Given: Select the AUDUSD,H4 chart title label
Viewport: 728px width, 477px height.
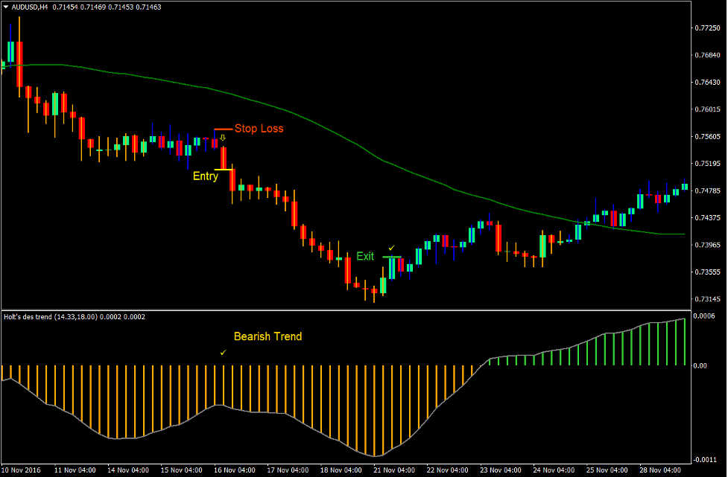Looking at the screenshot, I should tap(30, 6).
